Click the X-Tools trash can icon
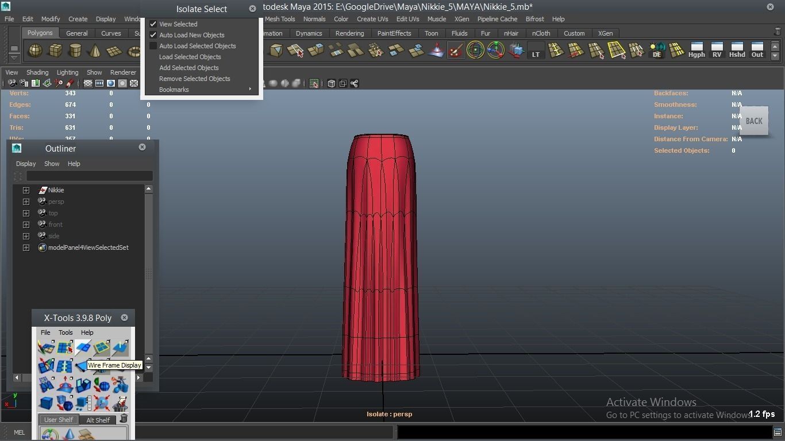Image resolution: width=785 pixels, height=441 pixels. [124, 419]
